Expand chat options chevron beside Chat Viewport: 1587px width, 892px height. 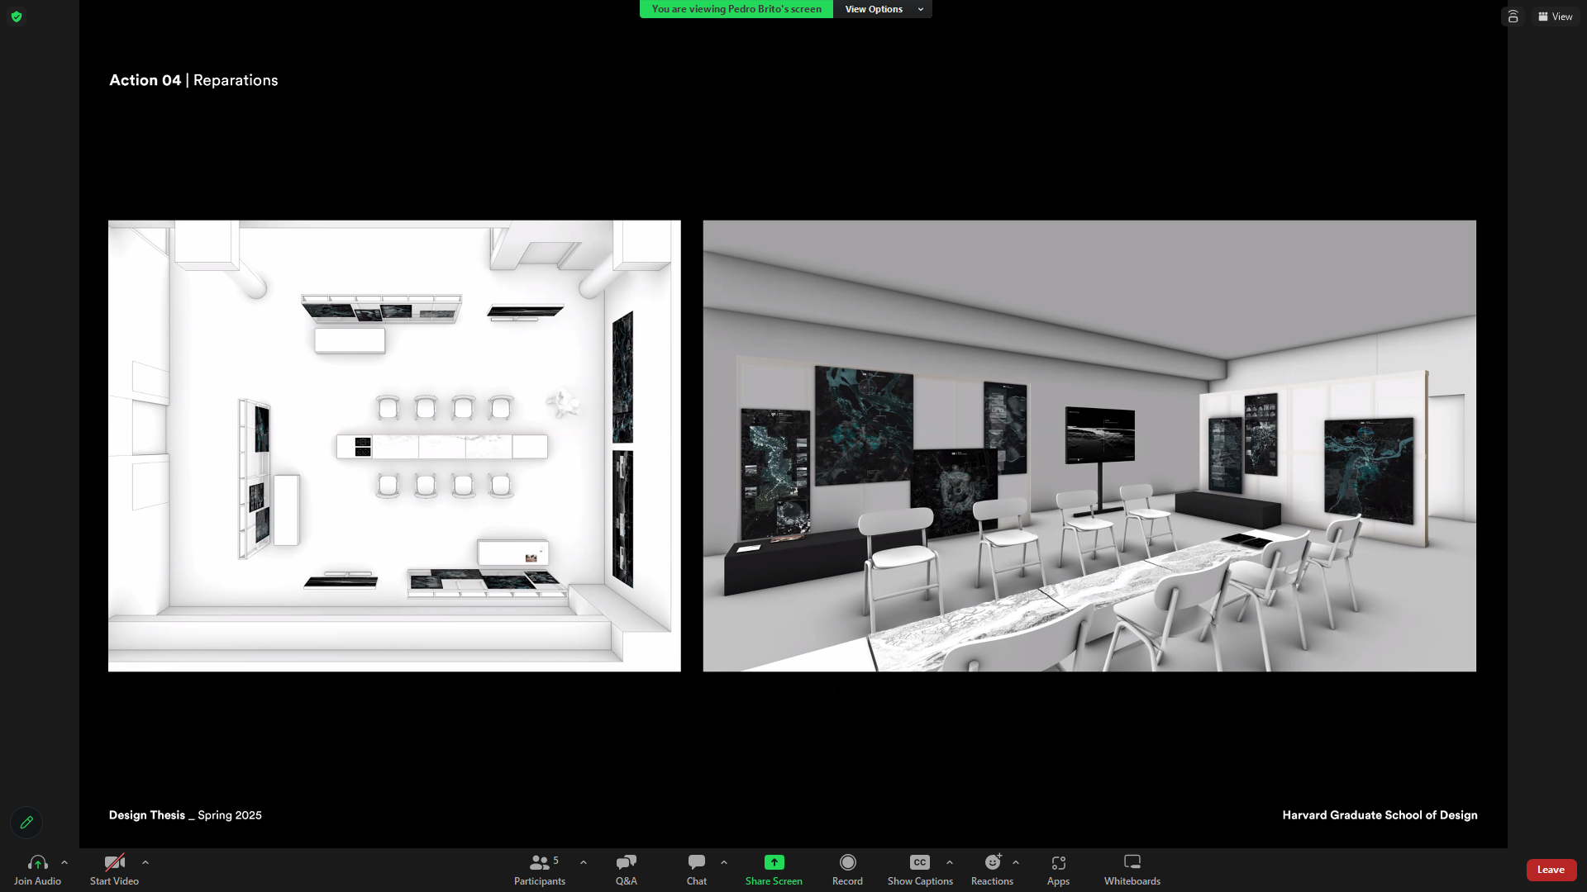pyautogui.click(x=724, y=862)
